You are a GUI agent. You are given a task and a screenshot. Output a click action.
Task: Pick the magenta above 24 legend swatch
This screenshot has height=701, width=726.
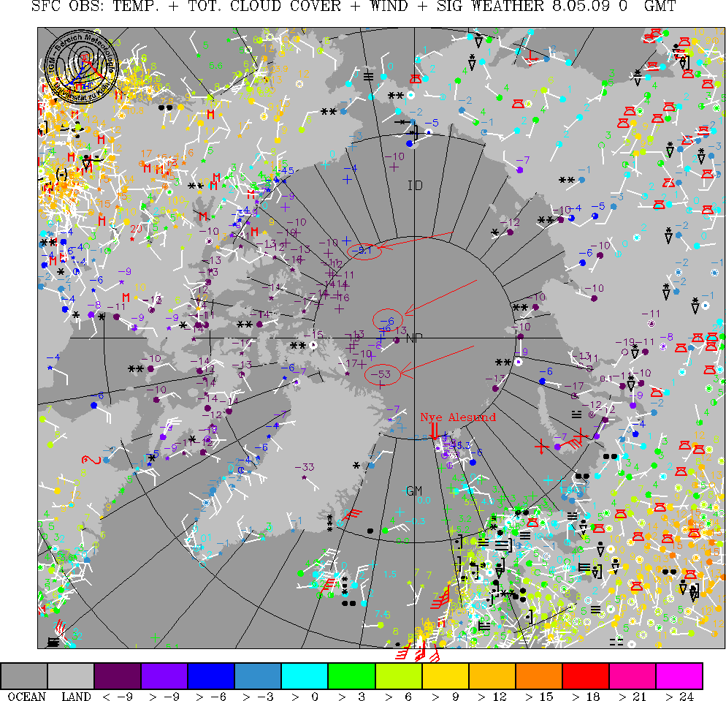tap(679, 675)
